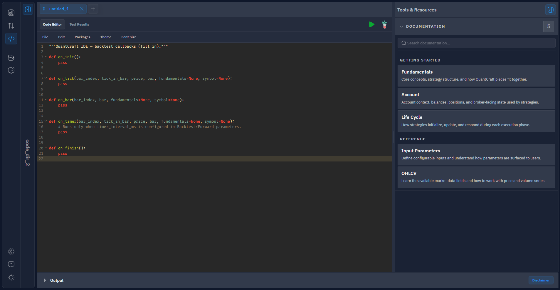The image size is (560, 290).
Task: Open the Fundamentals documentation card
Action: [476, 76]
